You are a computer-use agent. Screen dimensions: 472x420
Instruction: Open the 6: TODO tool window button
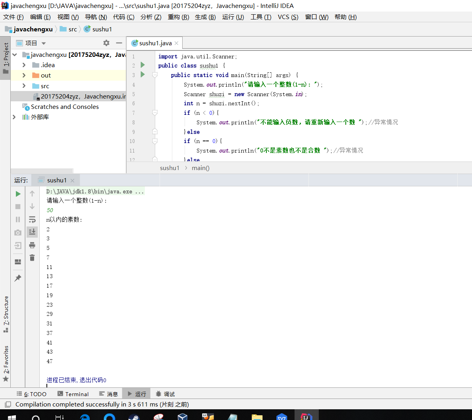[32, 394]
